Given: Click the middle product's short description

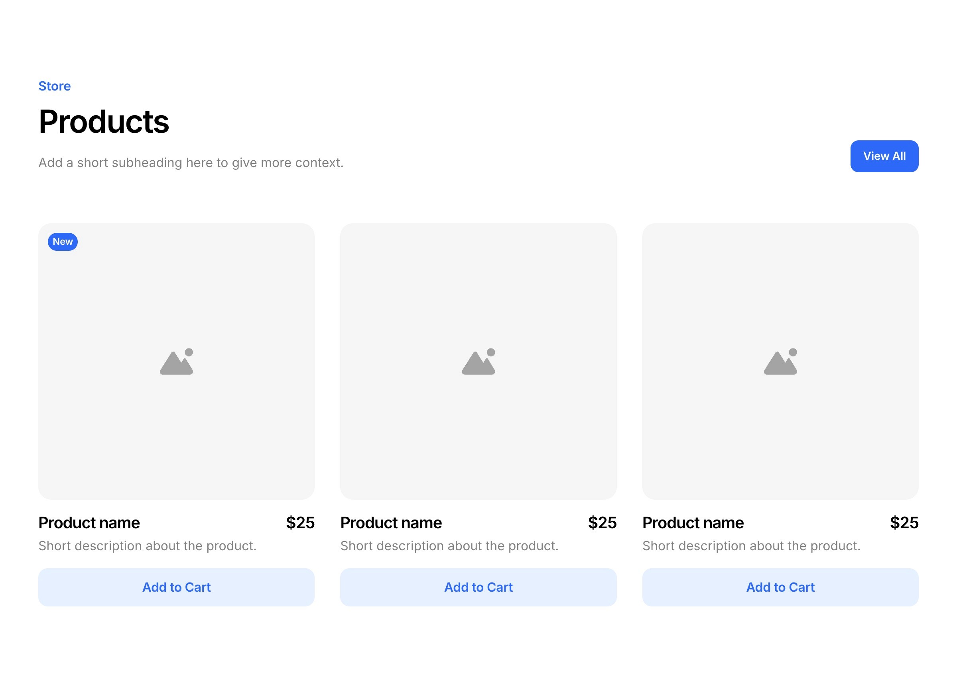Looking at the screenshot, I should (449, 546).
